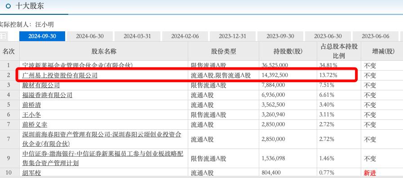The width and height of the screenshot is (403, 178).
Task: Select the 2024-02-06 tab
Action: click(x=185, y=36)
